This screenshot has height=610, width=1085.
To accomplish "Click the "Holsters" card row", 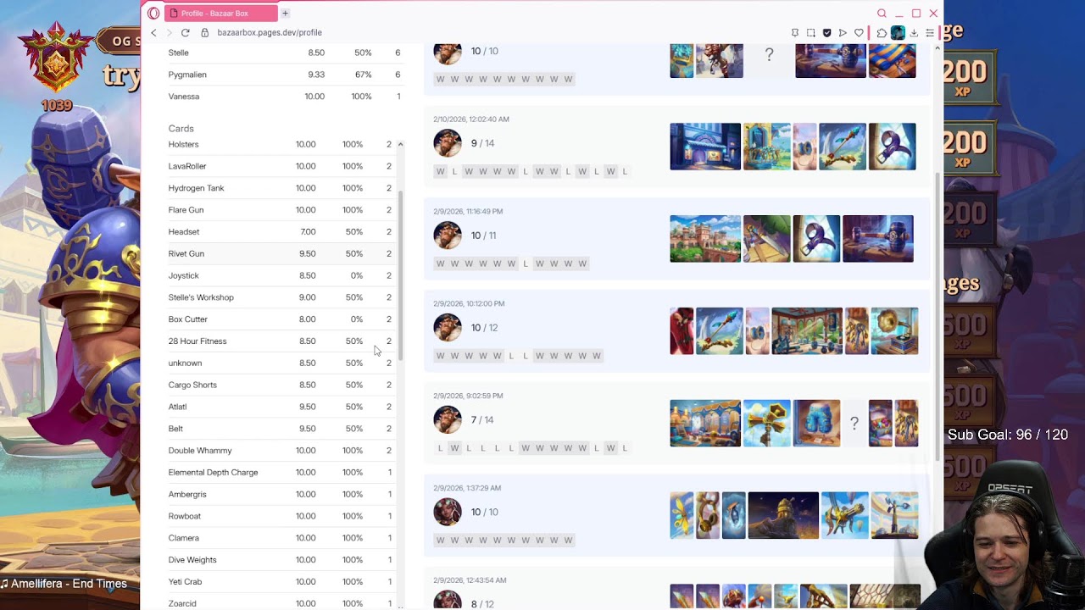I will (x=281, y=144).
